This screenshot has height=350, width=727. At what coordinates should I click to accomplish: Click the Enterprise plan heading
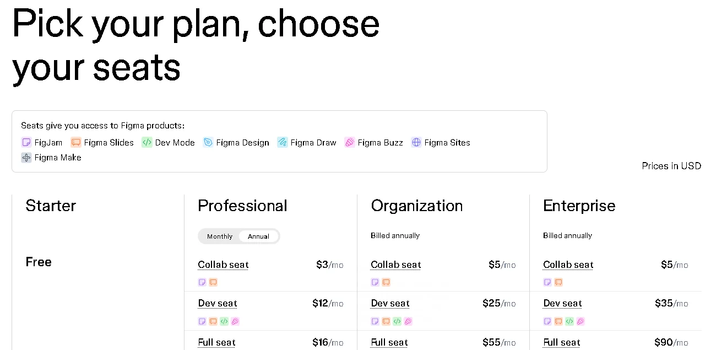579,206
